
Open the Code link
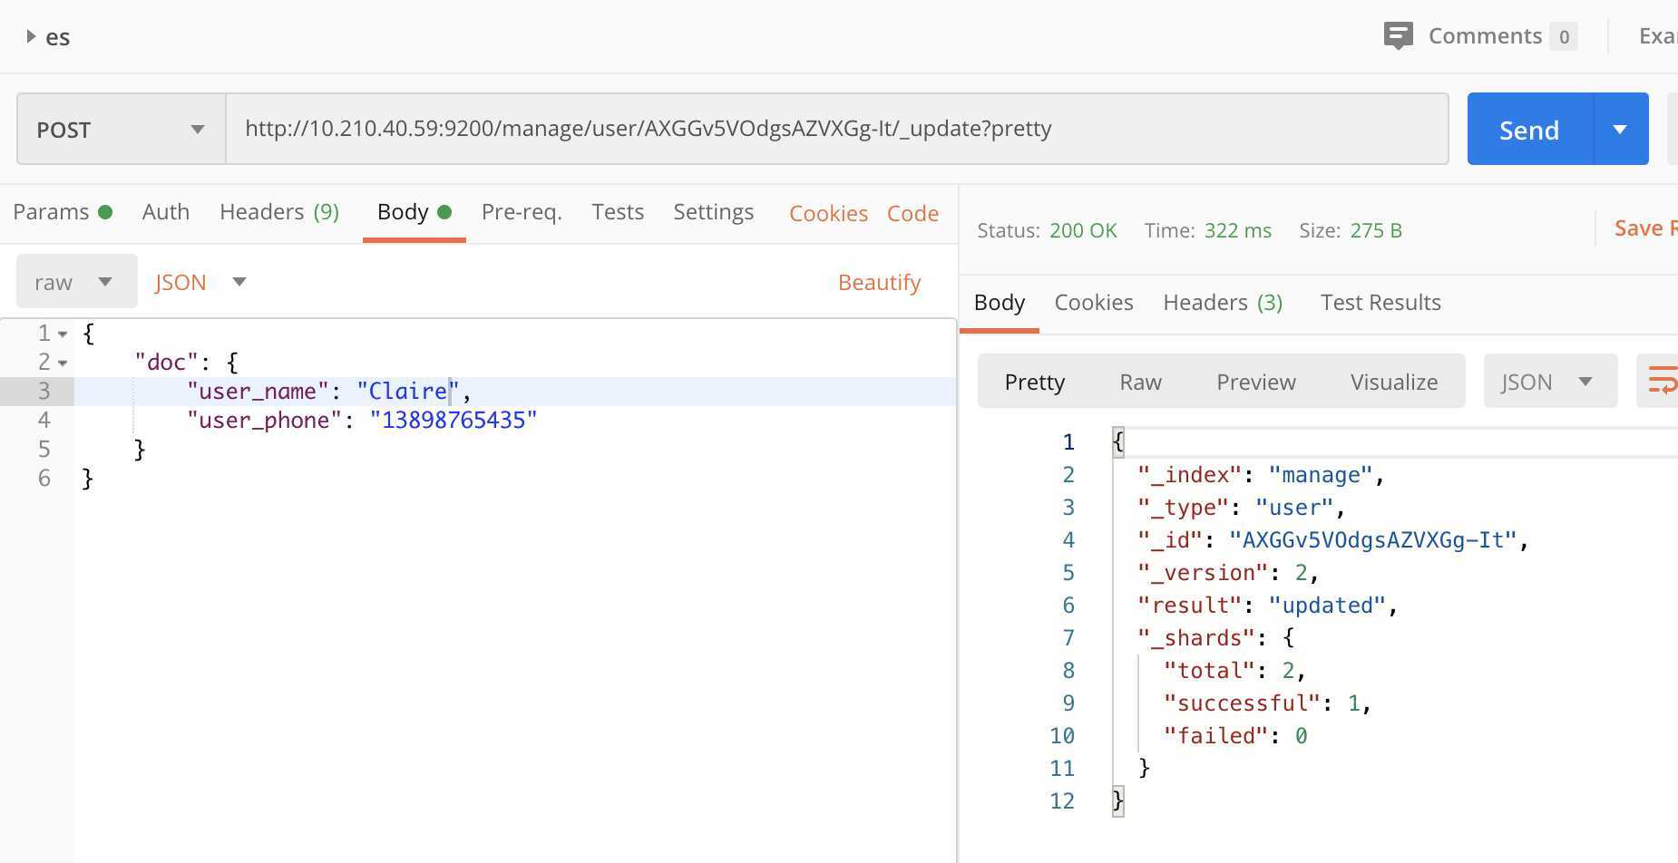(912, 214)
